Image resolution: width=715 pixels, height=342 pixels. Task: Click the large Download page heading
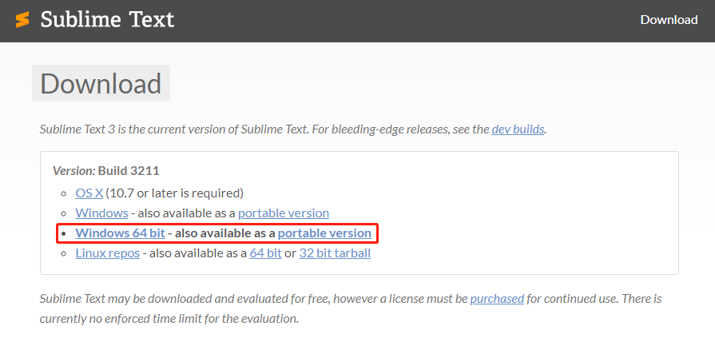(x=101, y=84)
